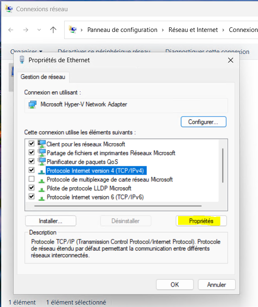Open Diagnostiquer cette connexion in toolbar

[x=207, y=52]
